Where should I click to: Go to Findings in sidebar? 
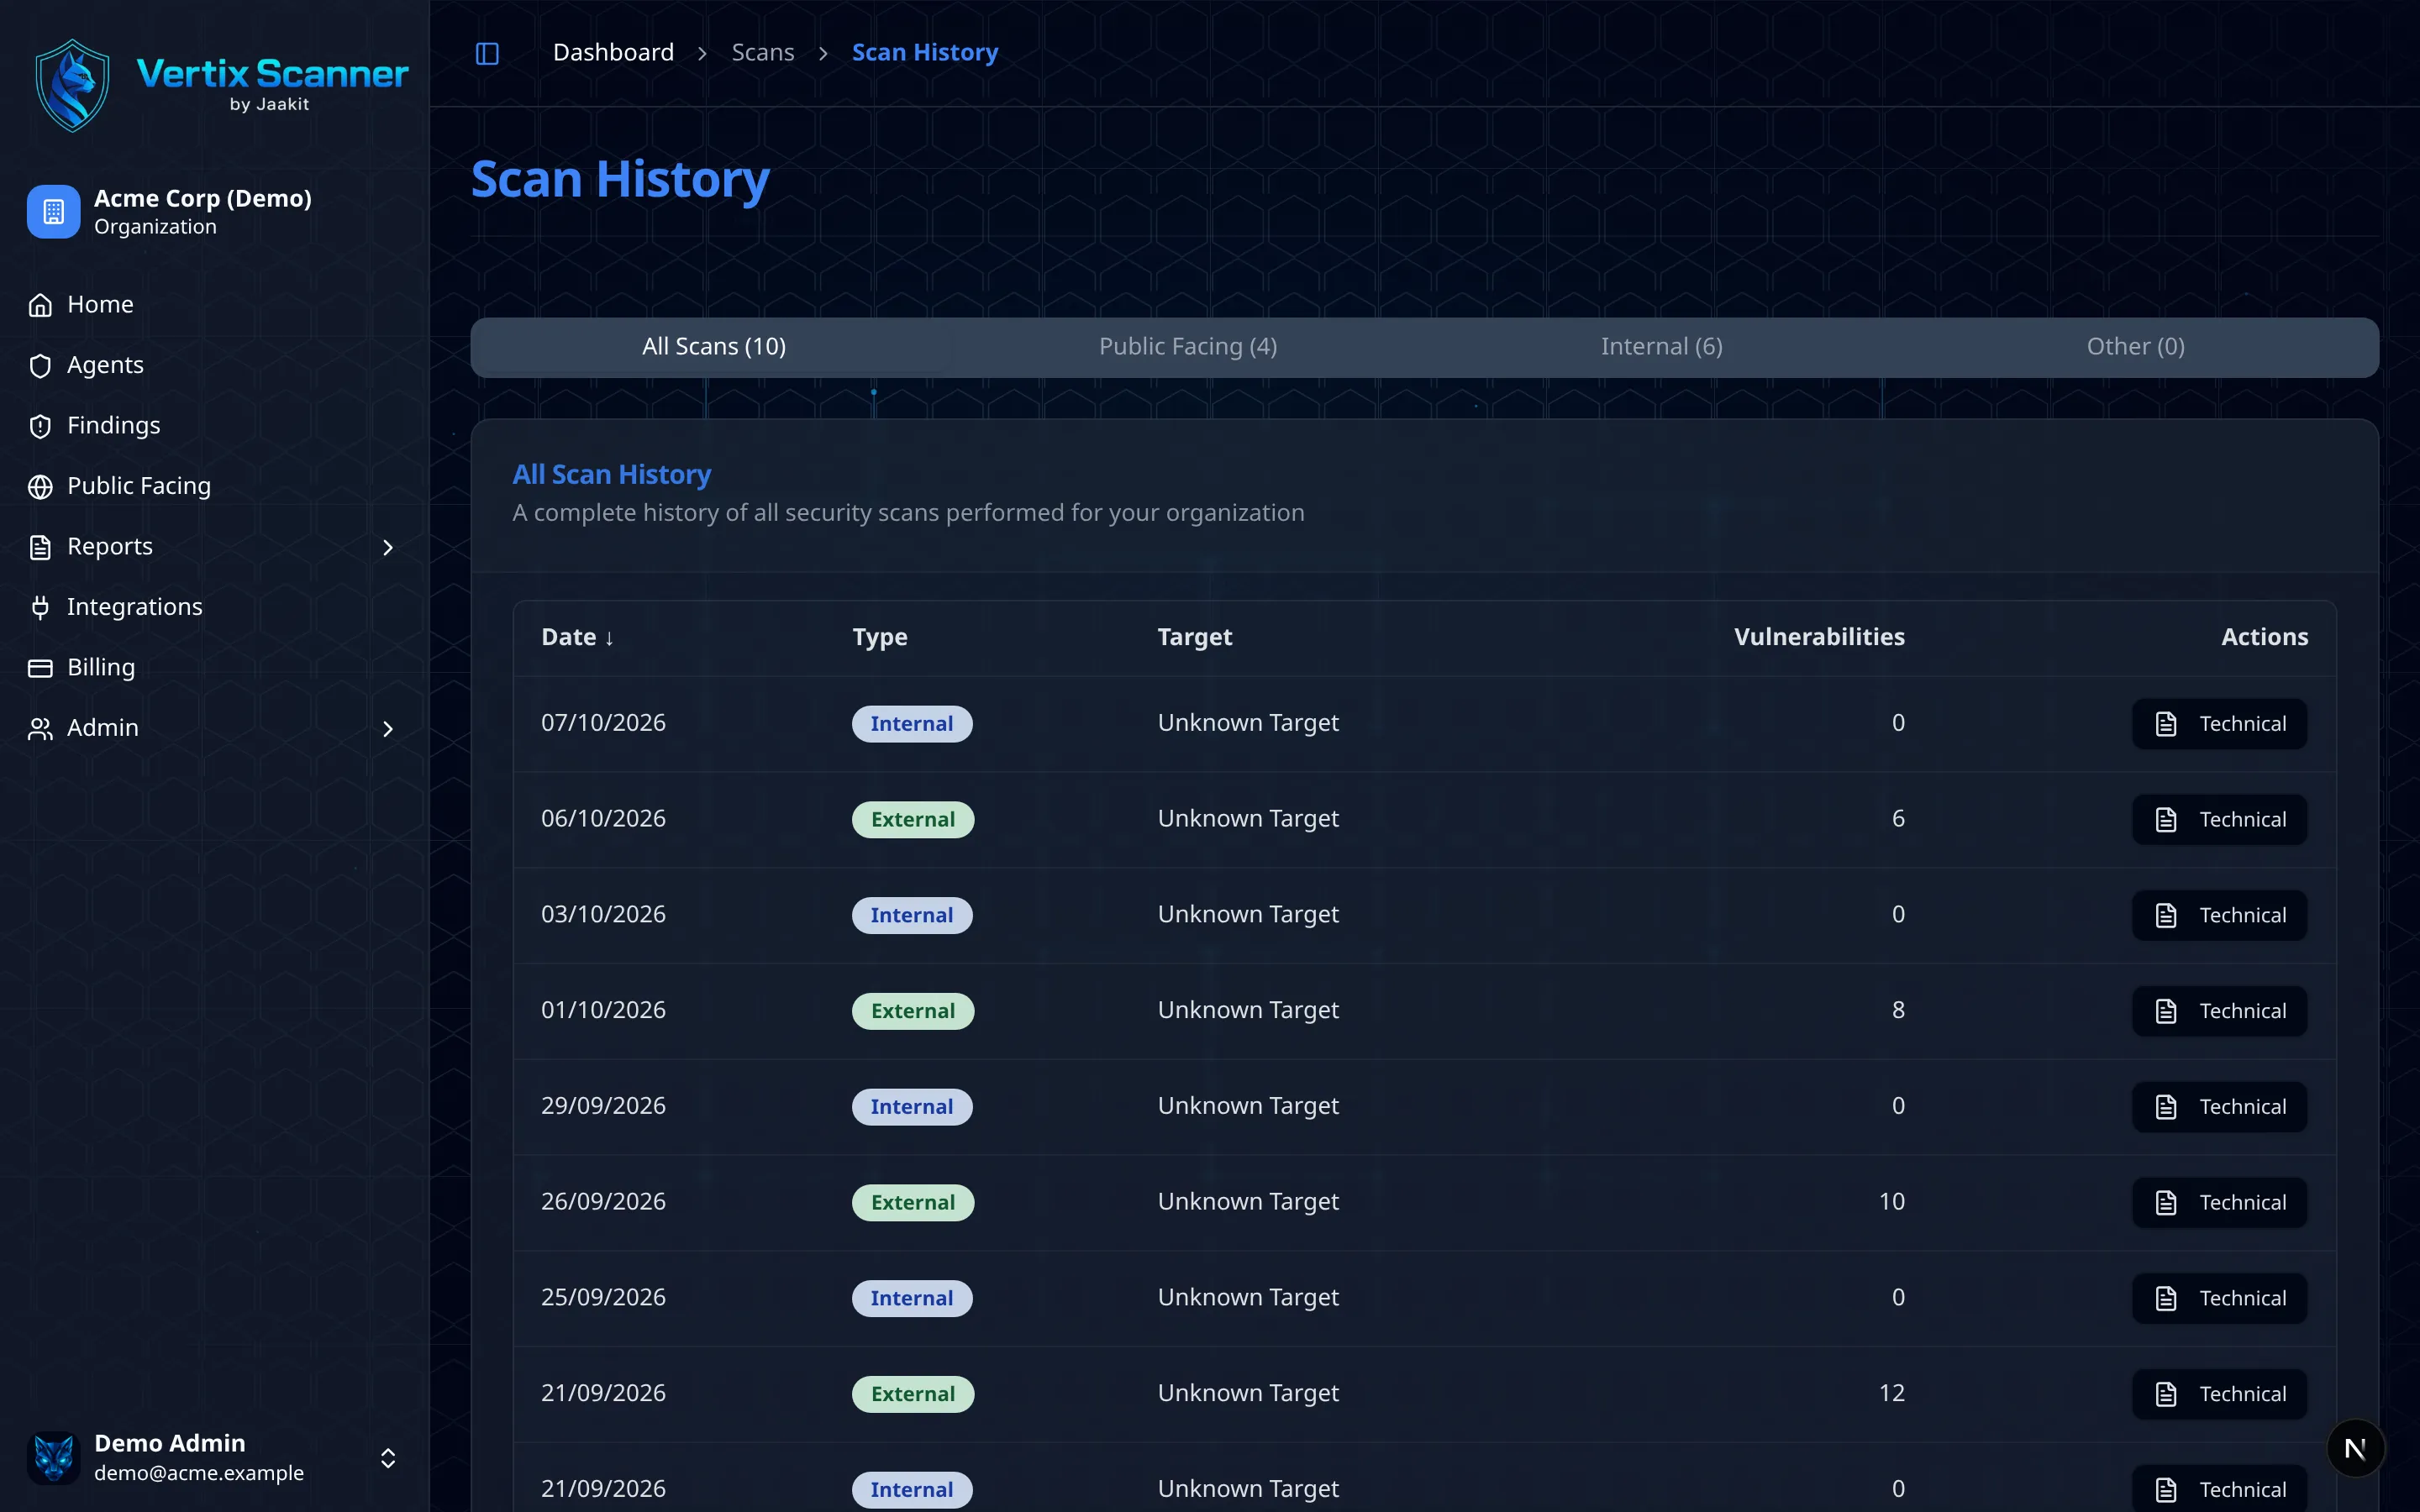pos(214,425)
